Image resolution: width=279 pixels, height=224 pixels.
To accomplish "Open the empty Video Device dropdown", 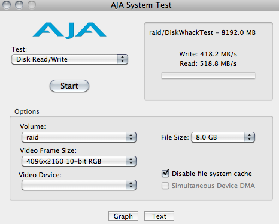I will [79, 185].
